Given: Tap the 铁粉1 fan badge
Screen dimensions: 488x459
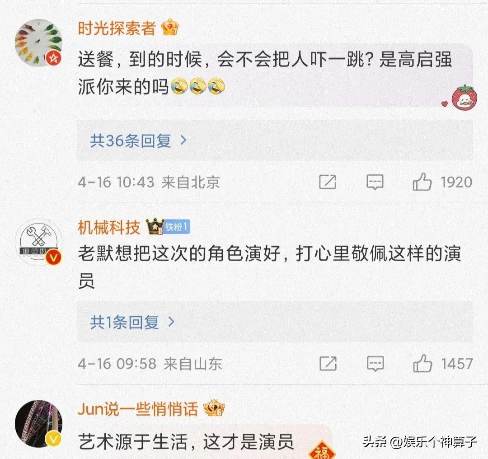Looking at the screenshot, I should coord(177,227).
